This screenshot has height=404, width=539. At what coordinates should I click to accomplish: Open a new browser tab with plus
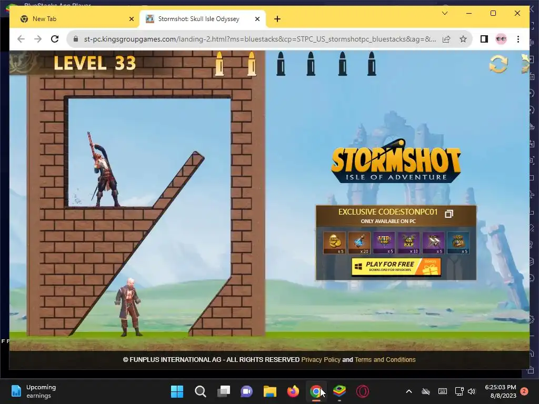point(277,19)
